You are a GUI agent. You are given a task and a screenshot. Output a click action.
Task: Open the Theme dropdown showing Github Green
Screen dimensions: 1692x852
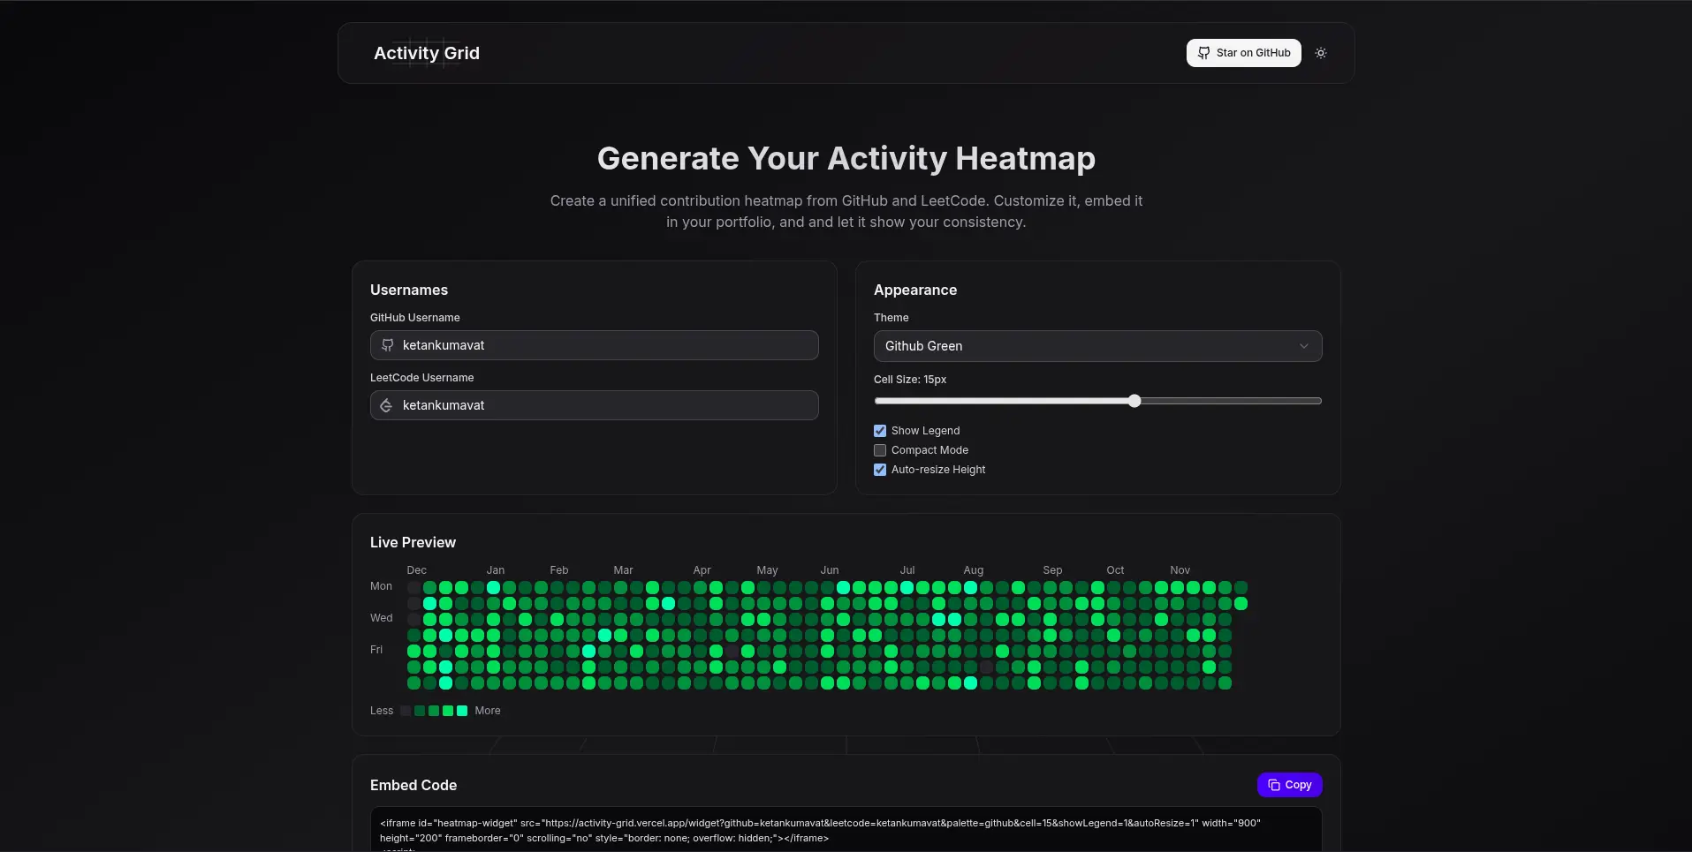(1097, 346)
